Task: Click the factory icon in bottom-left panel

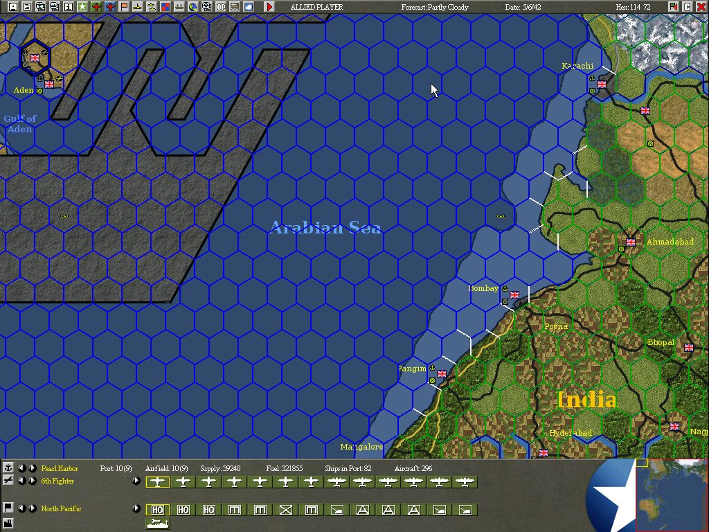Action: 8,524
